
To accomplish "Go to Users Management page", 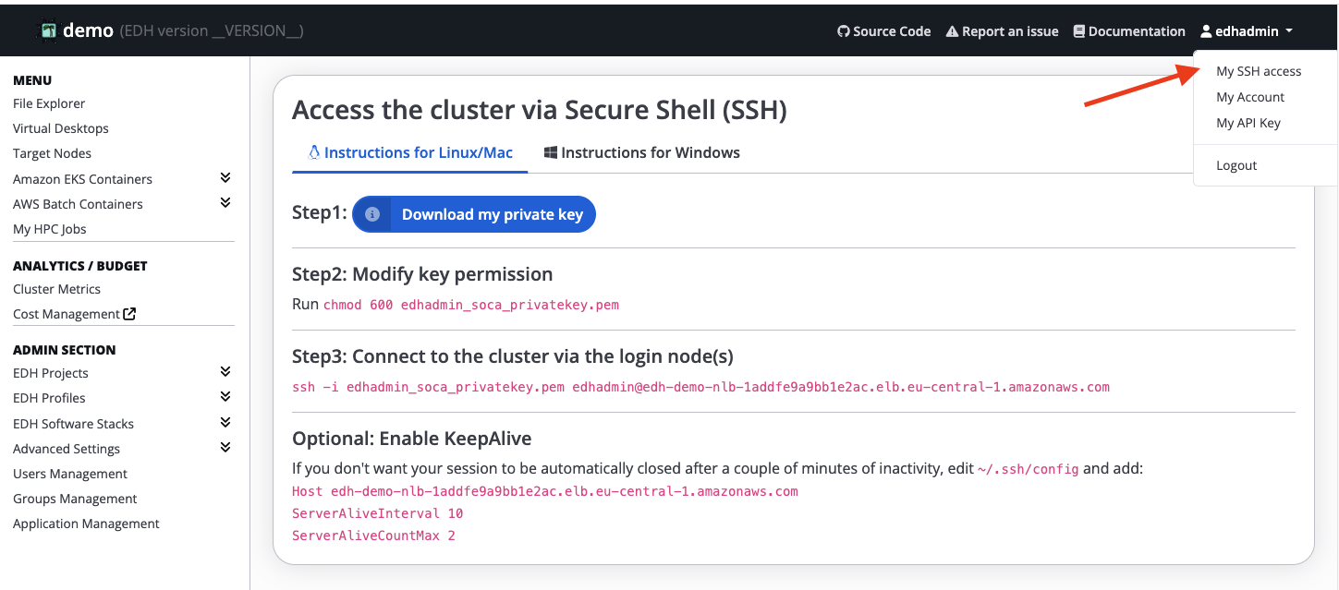I will coord(70,474).
